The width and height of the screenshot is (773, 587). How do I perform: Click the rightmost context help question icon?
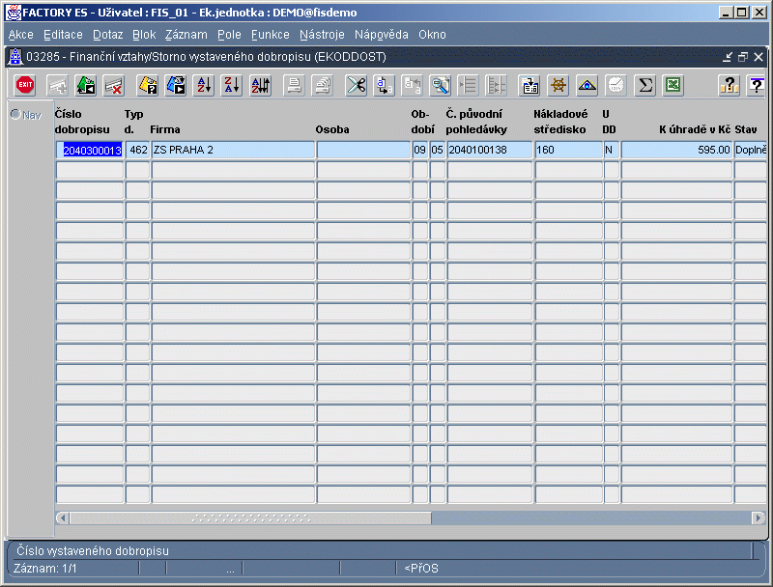coord(757,85)
